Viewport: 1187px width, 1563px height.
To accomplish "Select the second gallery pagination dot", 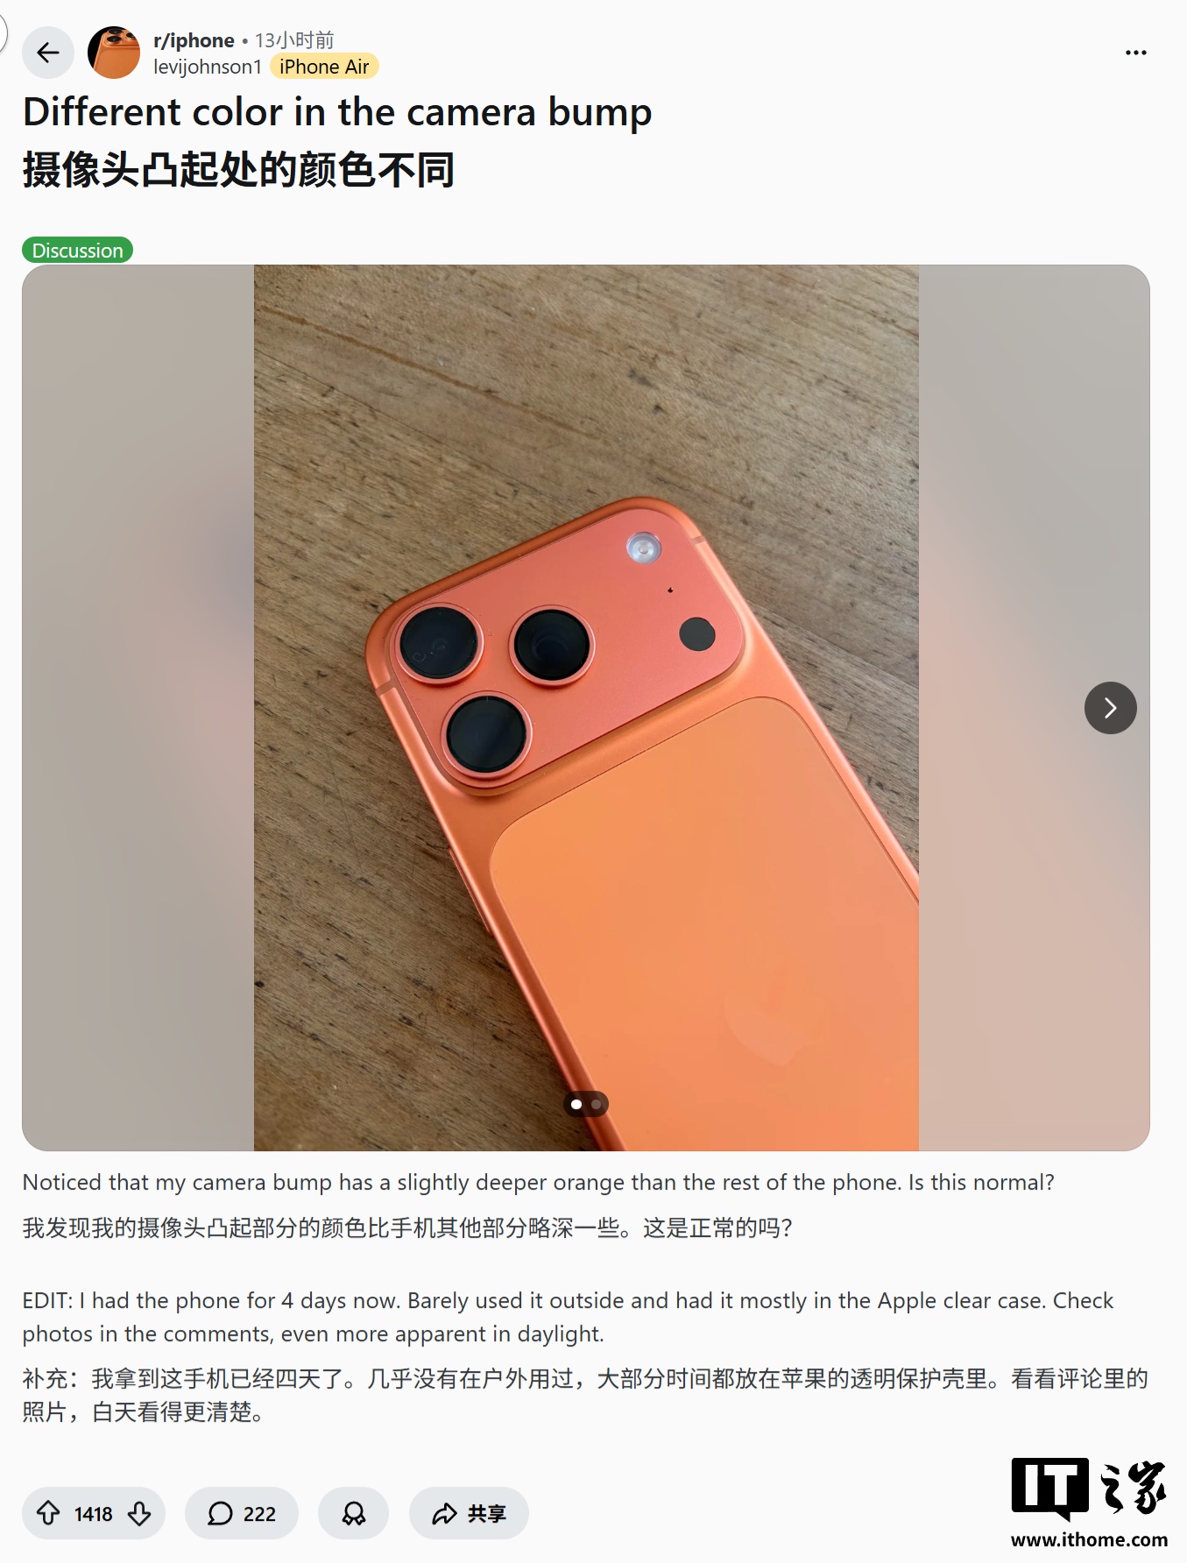I will pyautogui.click(x=597, y=1104).
